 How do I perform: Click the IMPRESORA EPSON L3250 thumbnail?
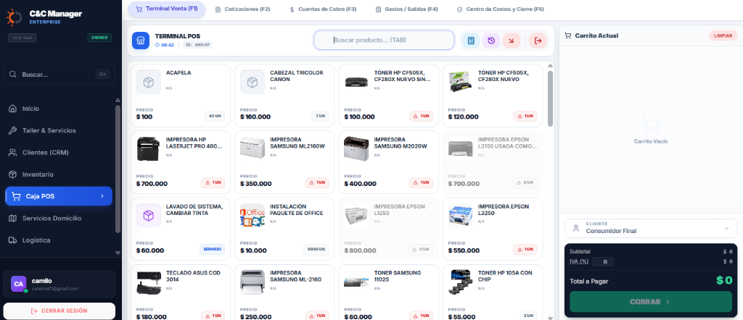tap(461, 216)
